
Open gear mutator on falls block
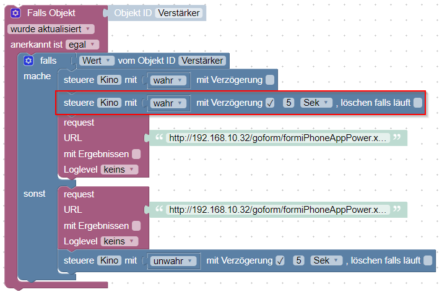(x=28, y=61)
